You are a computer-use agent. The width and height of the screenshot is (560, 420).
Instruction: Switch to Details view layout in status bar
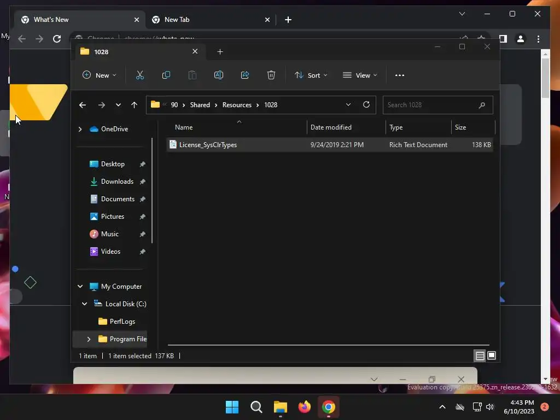[480, 355]
